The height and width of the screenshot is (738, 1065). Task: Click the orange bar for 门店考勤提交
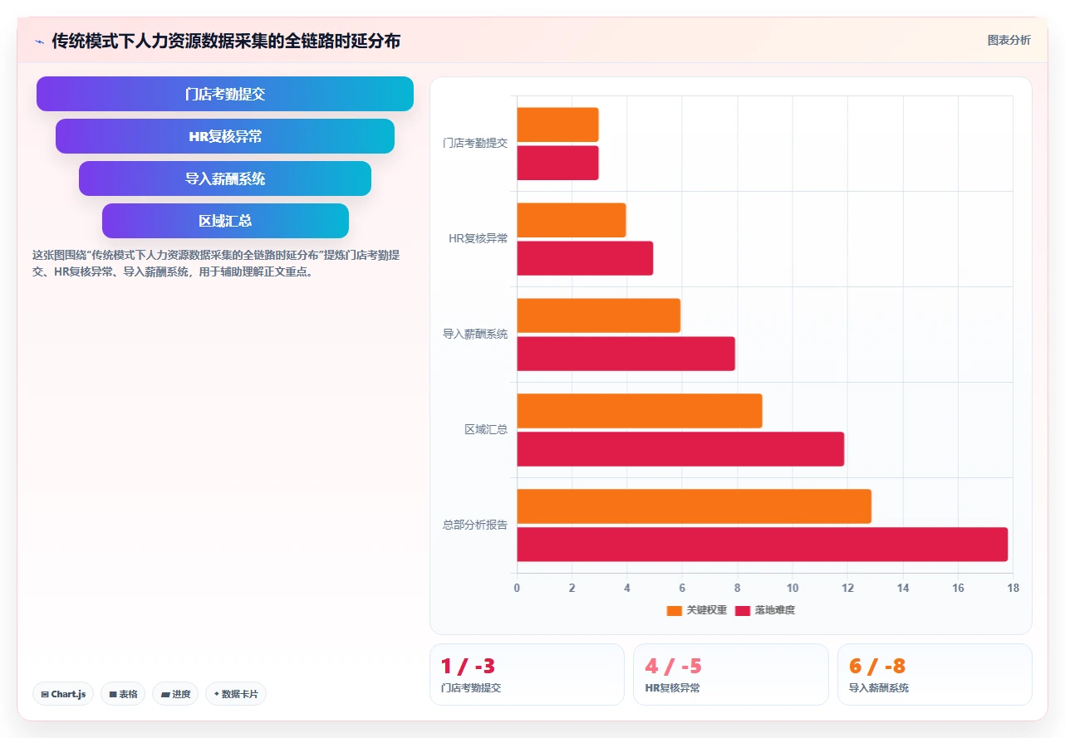557,125
